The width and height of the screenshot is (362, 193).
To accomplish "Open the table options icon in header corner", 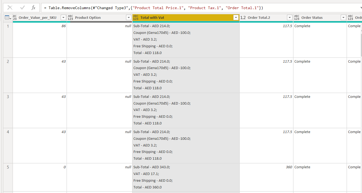I will pyautogui.click(x=8, y=17).
